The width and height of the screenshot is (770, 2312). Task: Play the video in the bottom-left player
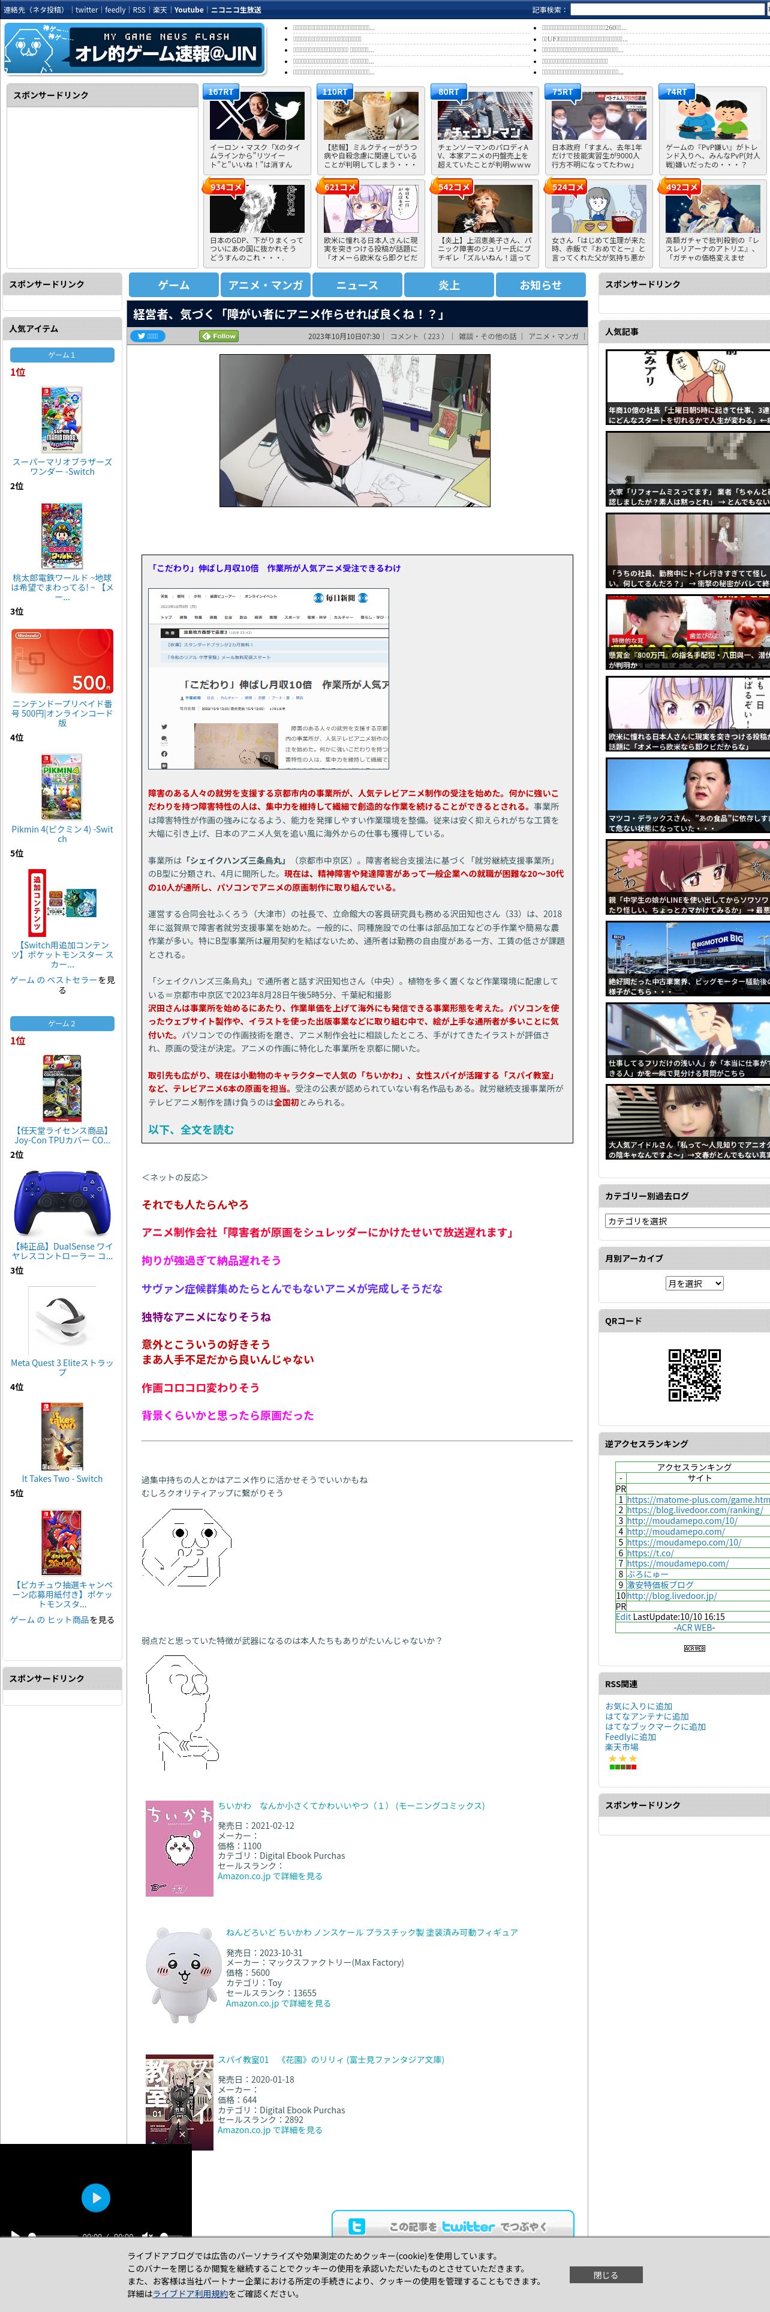tap(96, 2197)
